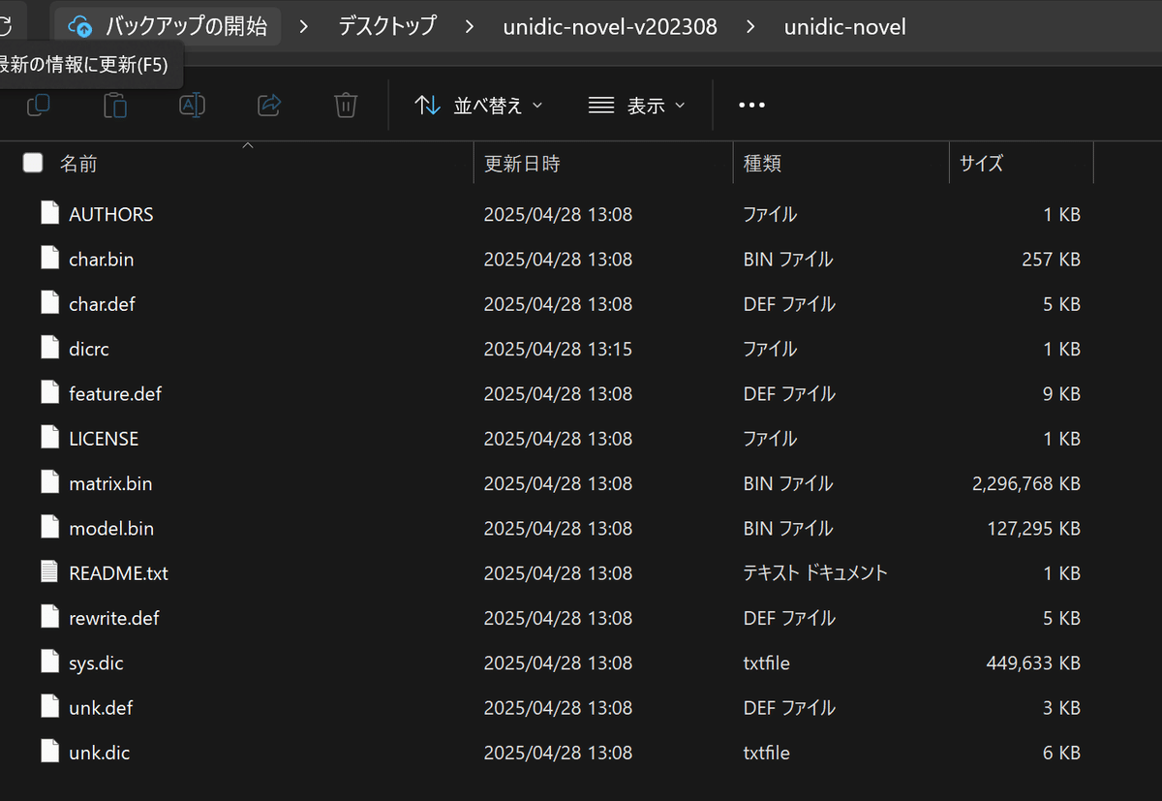Screen dimensions: 1162x801
Task: Open the 表示 view dropdown
Action: pos(636,105)
